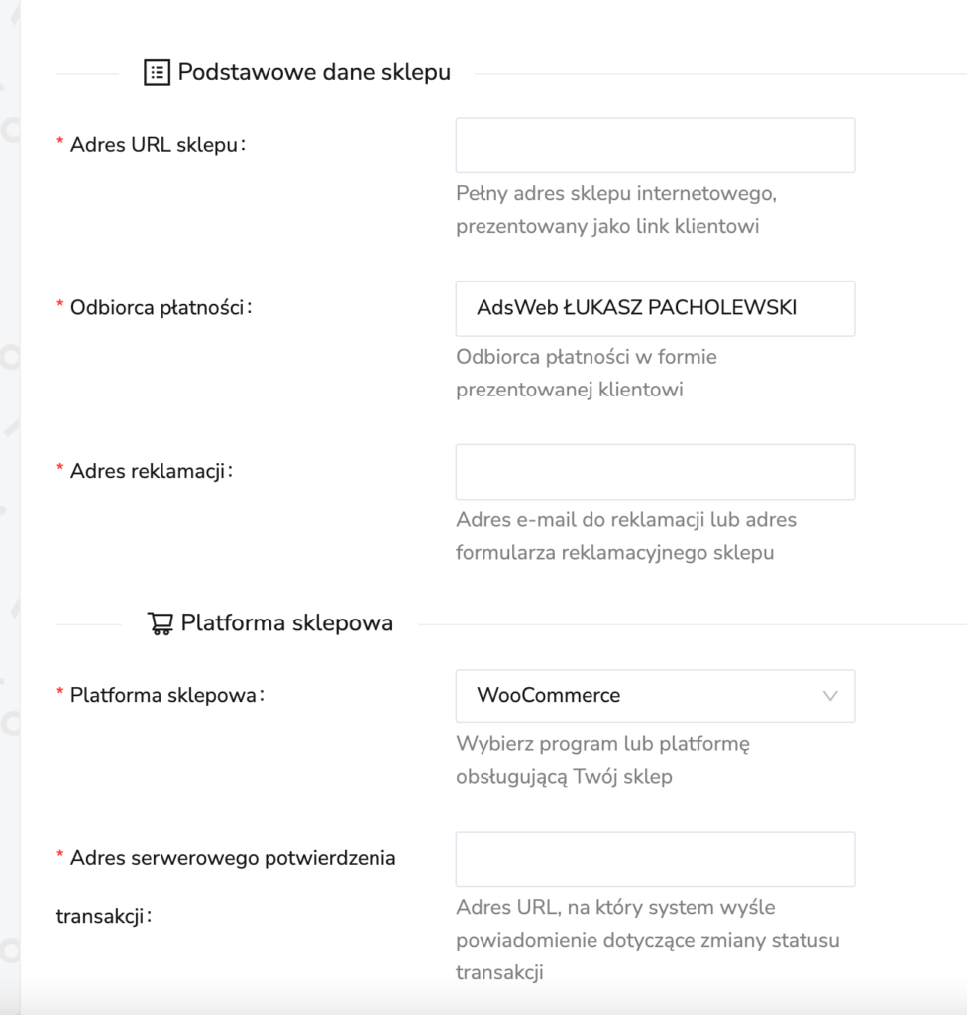
Task: Click the Platforma sklepowa field label
Action: coord(163,695)
